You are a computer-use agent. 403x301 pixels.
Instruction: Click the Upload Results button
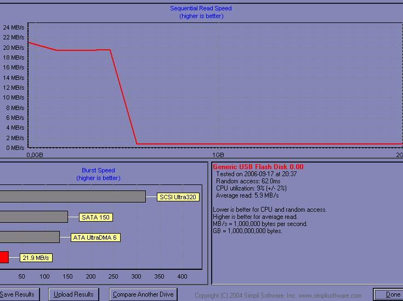pyautogui.click(x=74, y=294)
